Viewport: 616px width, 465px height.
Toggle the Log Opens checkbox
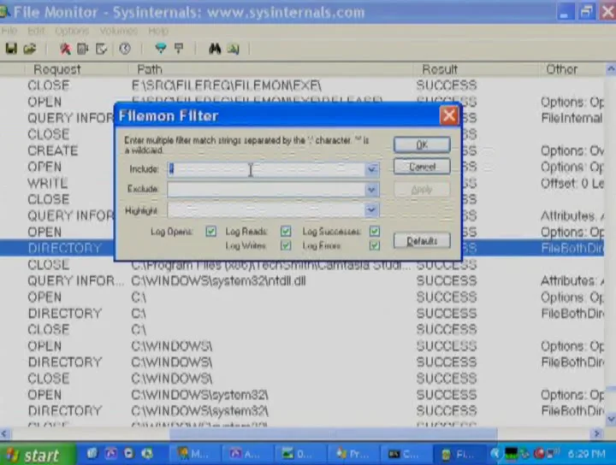(x=211, y=231)
